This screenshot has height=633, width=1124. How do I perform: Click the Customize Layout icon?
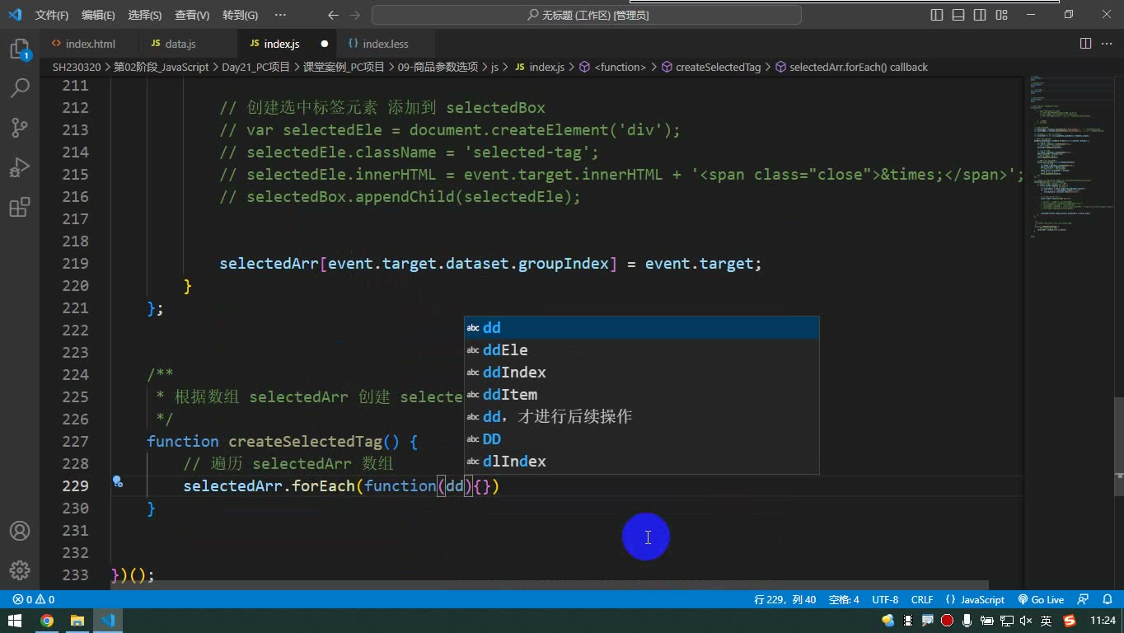click(x=1001, y=15)
